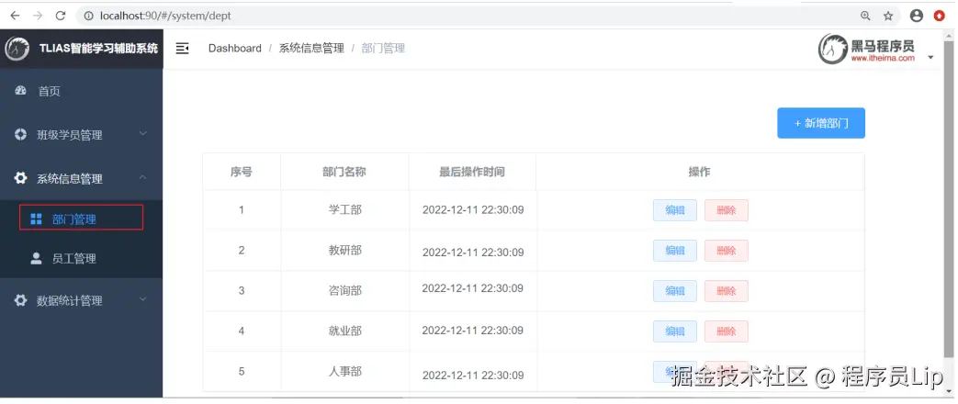Collapse the 系统信息管理 submenu chevron
Image resolution: width=958 pixels, height=404 pixels.
click(143, 177)
